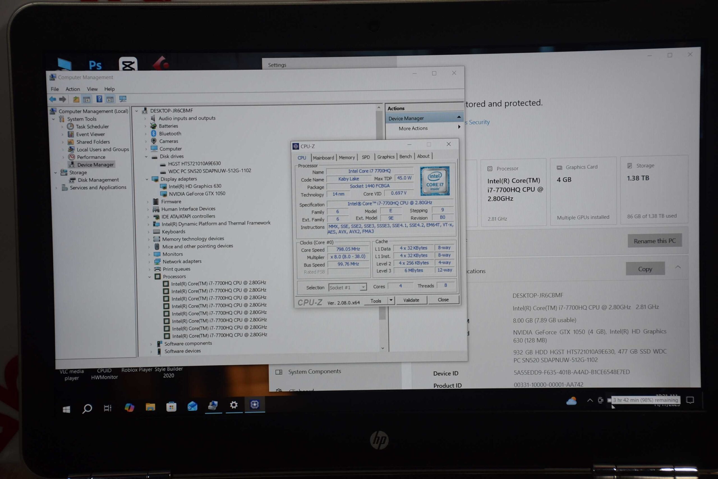Select NVIDIA GeForce GTX 1050 adapter
Viewport: 718px width, 479px height.
(x=197, y=194)
